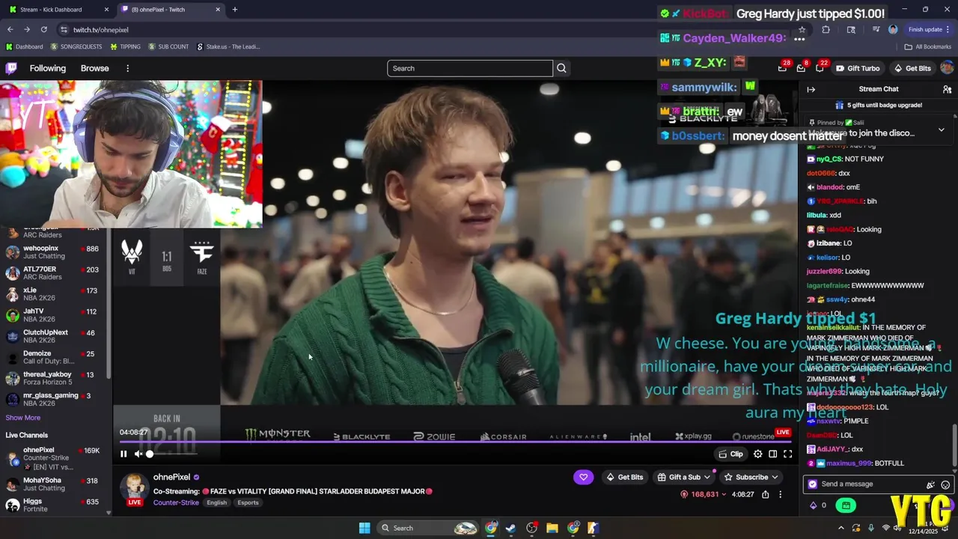Follow with the purple heart button

click(583, 477)
